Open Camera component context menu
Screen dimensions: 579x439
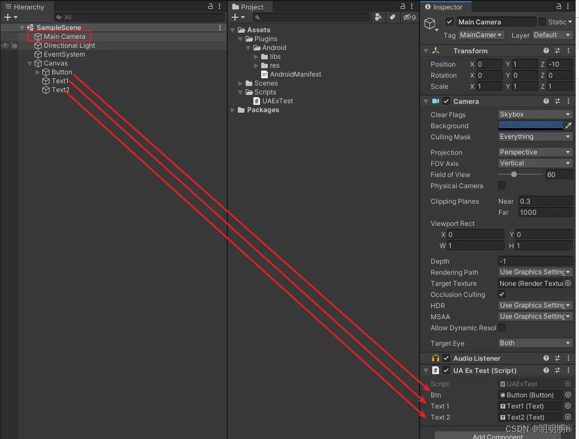pos(568,101)
